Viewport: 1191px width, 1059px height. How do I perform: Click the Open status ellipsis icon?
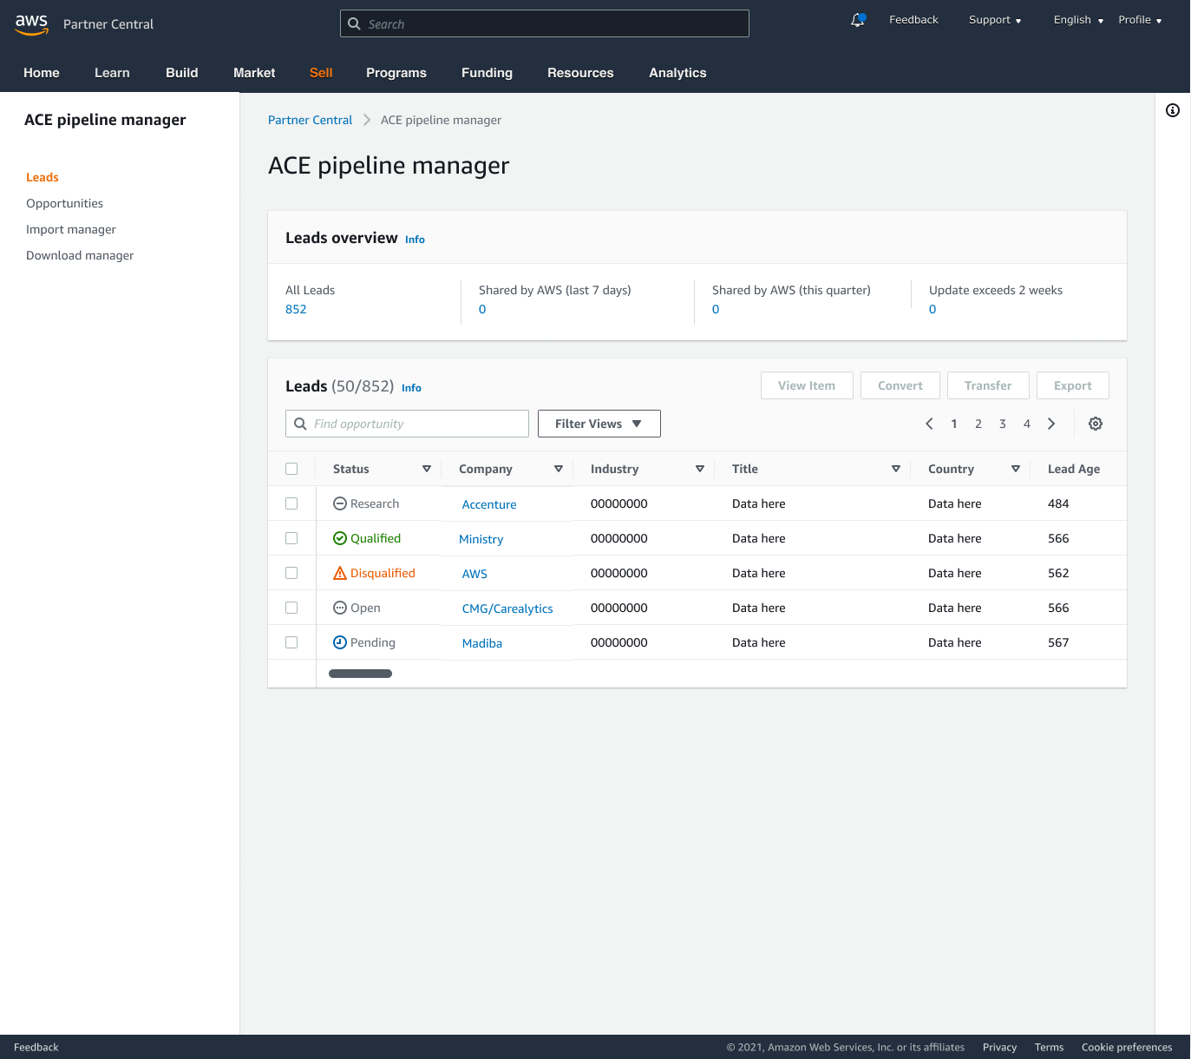340,608
